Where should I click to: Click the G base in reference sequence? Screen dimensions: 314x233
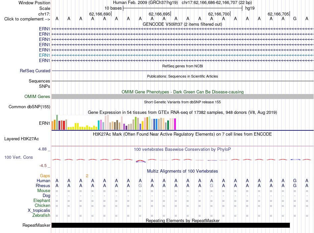coord(295,19)
